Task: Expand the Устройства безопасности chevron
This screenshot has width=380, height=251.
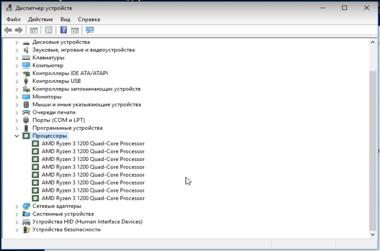Action: [x=17, y=230]
